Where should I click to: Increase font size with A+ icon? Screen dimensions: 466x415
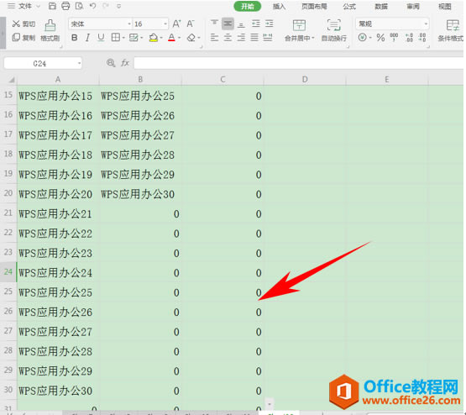(176, 24)
